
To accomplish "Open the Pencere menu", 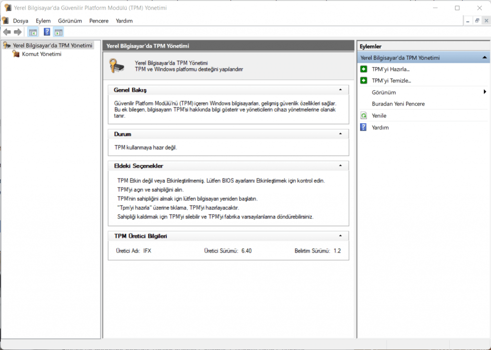I will [99, 21].
